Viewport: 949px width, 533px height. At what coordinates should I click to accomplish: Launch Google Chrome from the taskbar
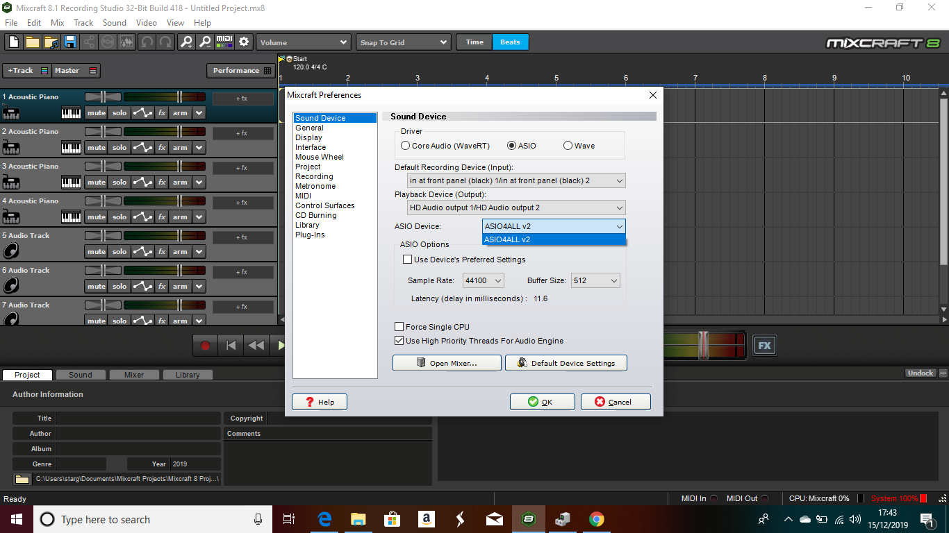click(596, 519)
